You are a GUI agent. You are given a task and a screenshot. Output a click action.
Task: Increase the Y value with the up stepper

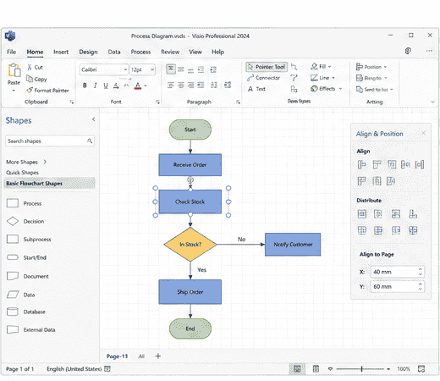coord(421,284)
